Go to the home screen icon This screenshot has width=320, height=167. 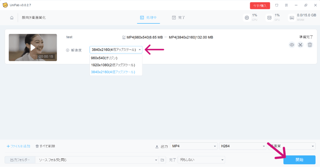(12, 18)
